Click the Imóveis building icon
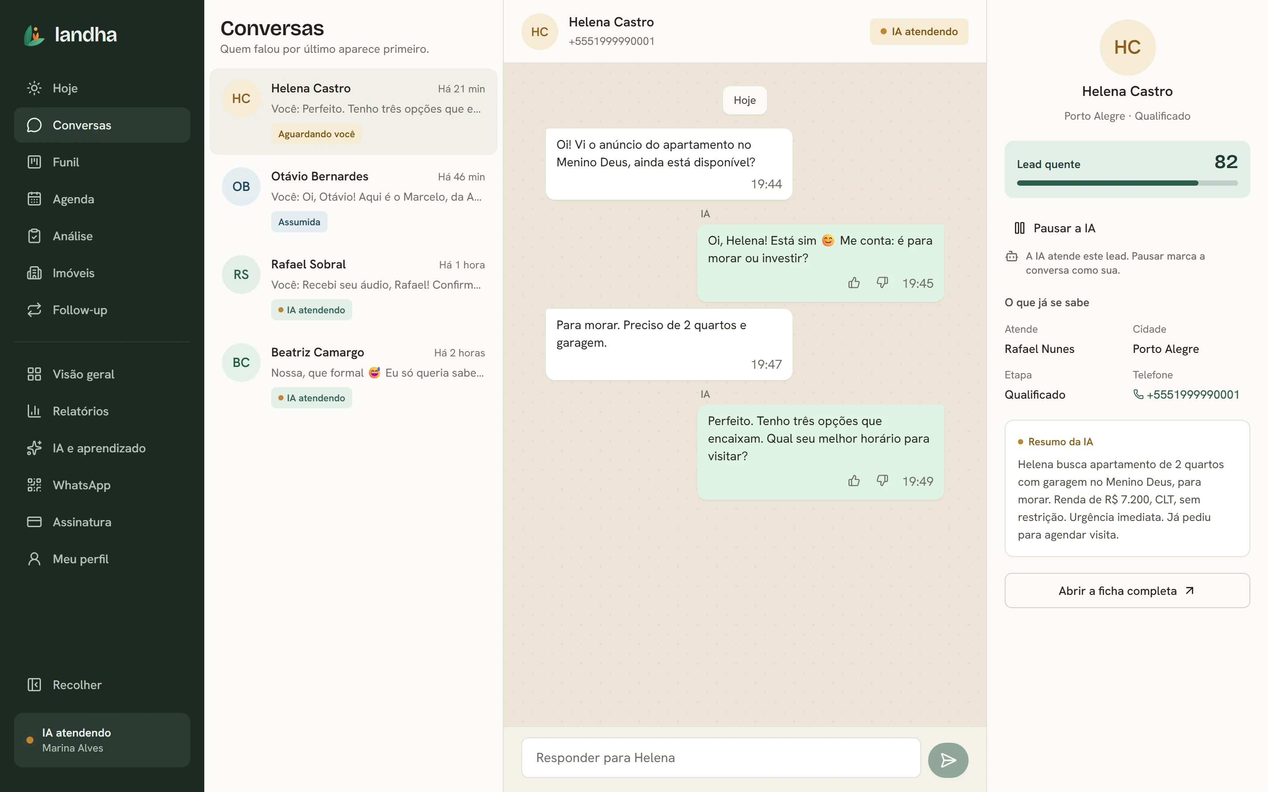Viewport: 1268px width, 792px height. (x=34, y=273)
